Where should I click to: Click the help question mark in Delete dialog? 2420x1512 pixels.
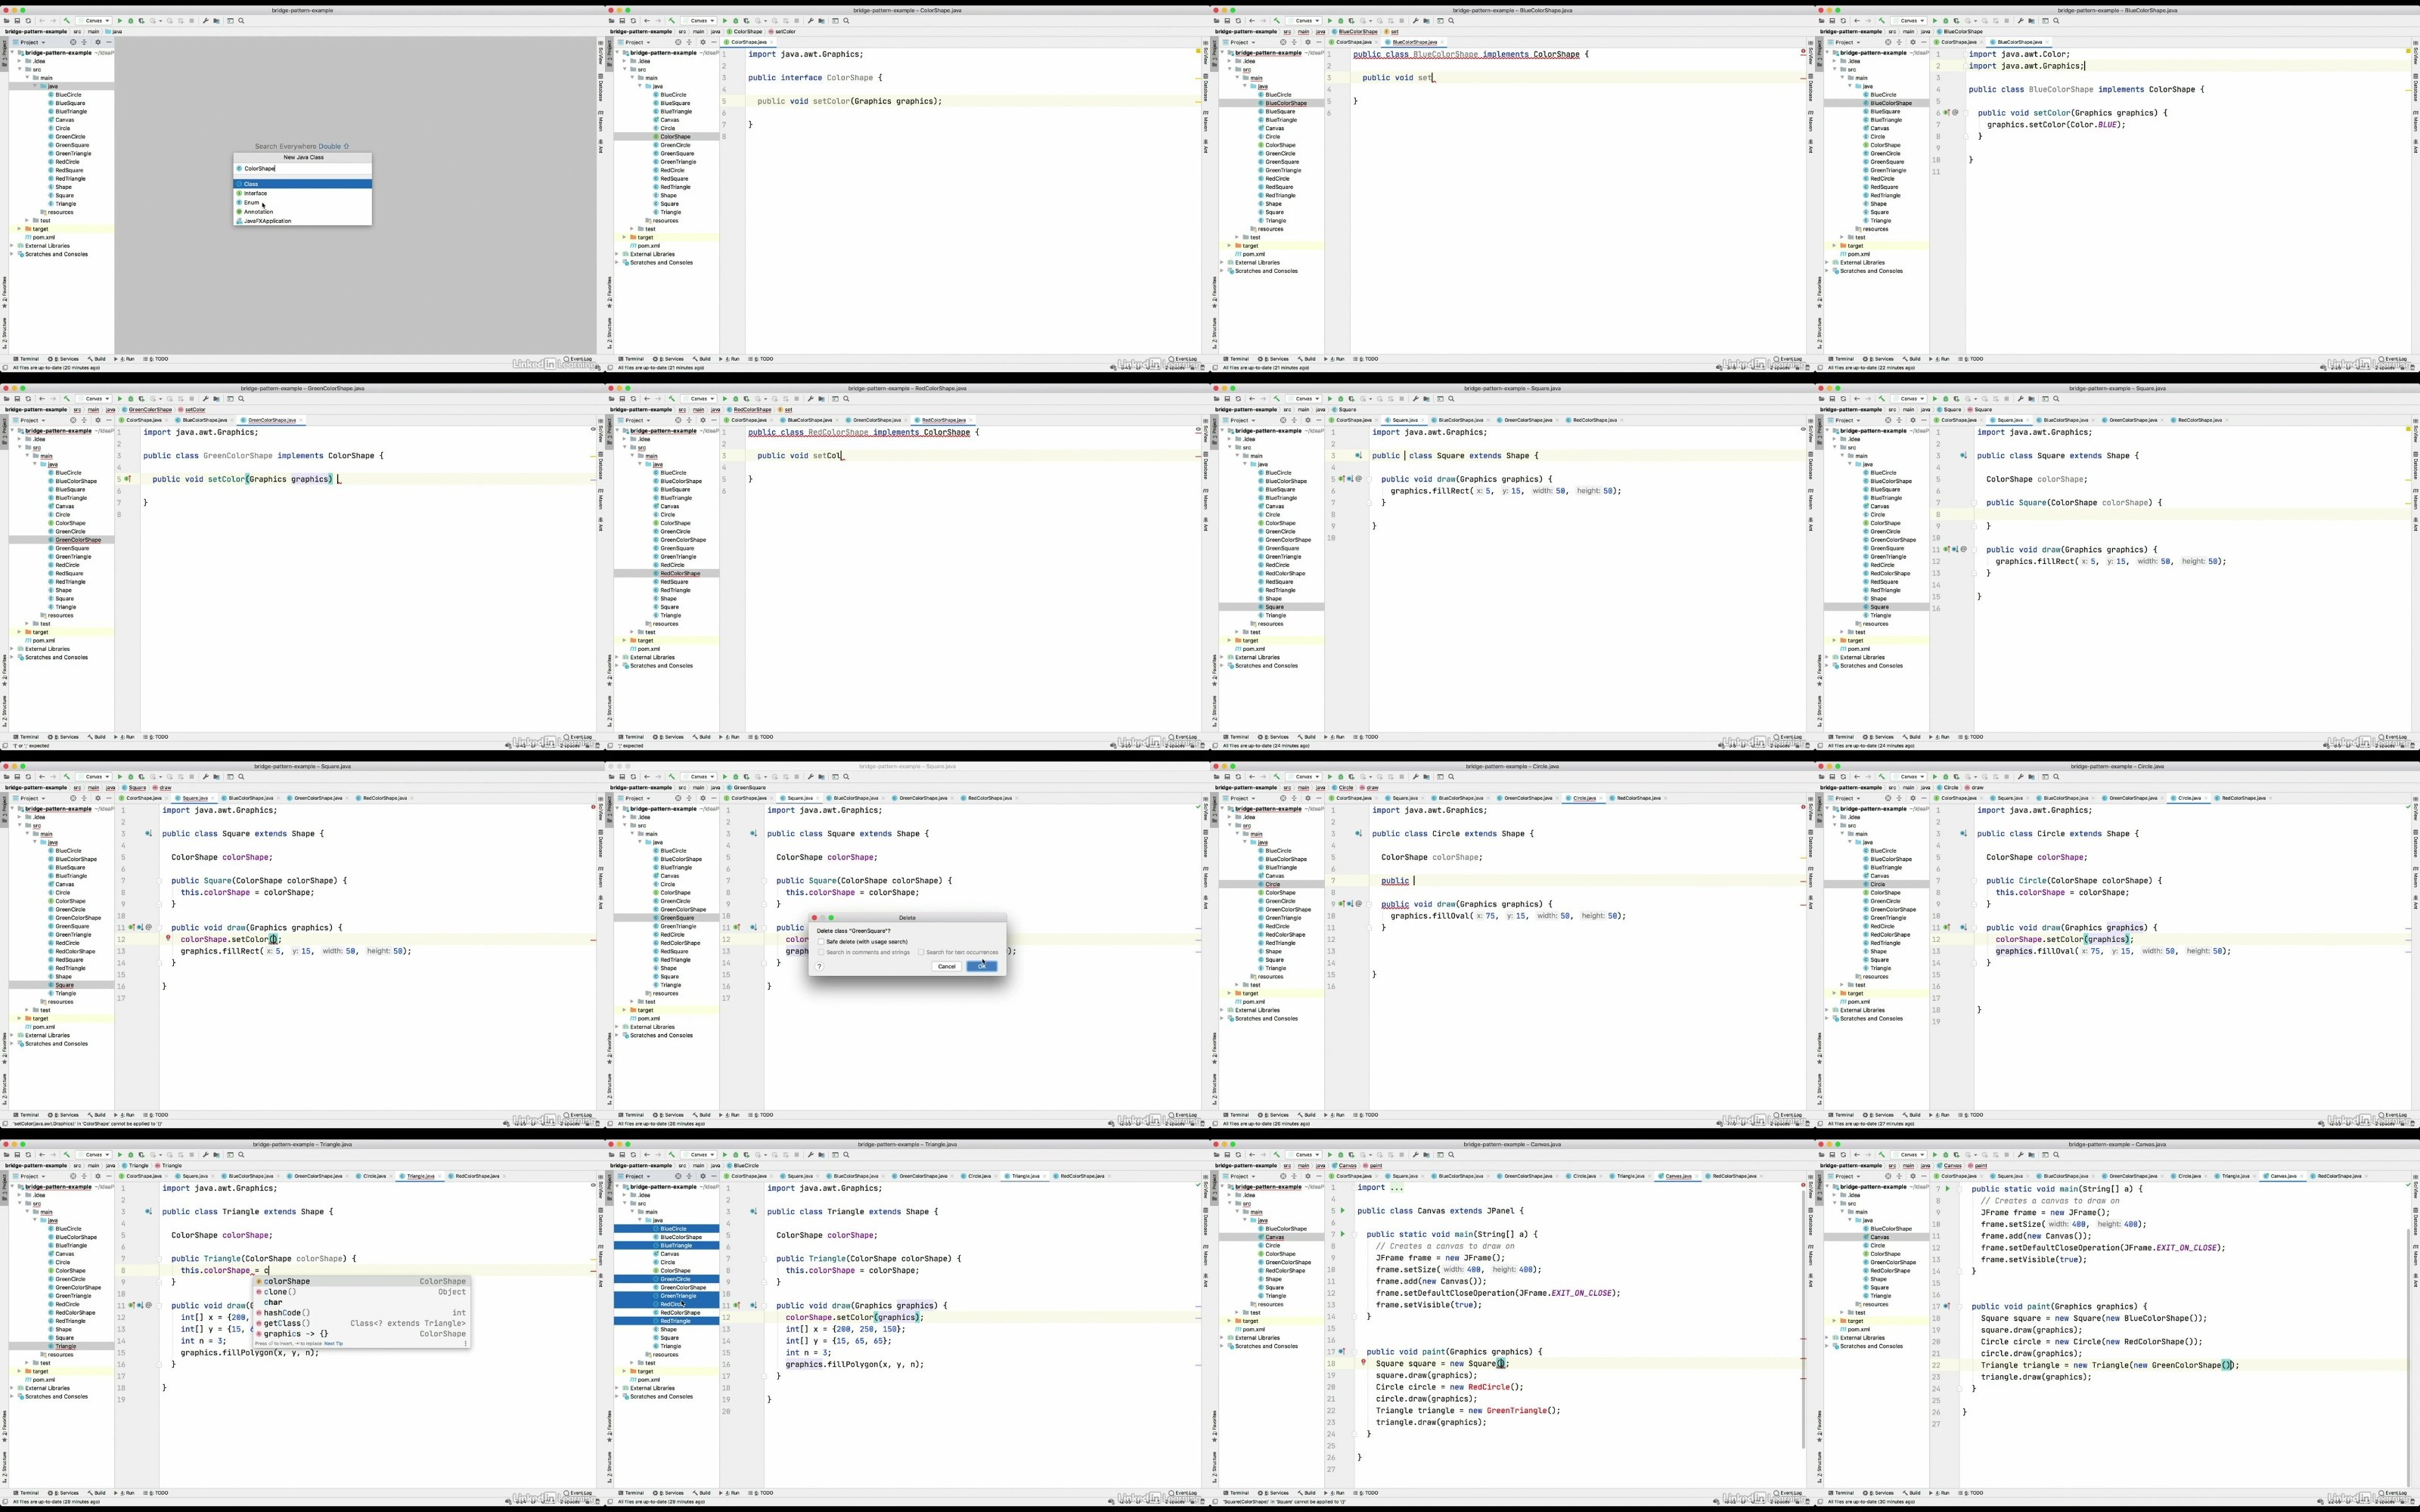(820, 966)
